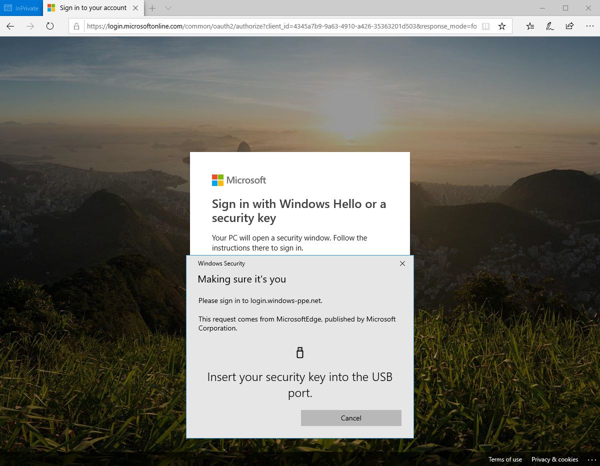Cancel the Windows Security prompt
600x466 pixels.
(351, 418)
